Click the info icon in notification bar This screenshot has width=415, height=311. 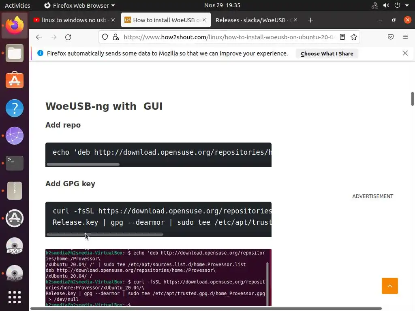[x=40, y=53]
